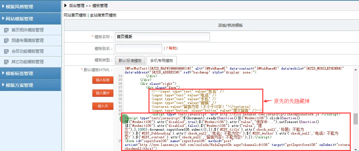Collapse the 网站模版管理 section
The width and height of the screenshot is (359, 151).
tap(30, 19)
